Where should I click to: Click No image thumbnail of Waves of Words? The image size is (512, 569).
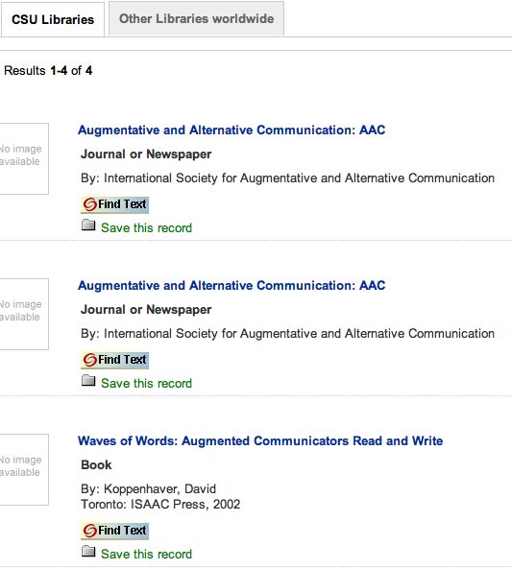24,469
